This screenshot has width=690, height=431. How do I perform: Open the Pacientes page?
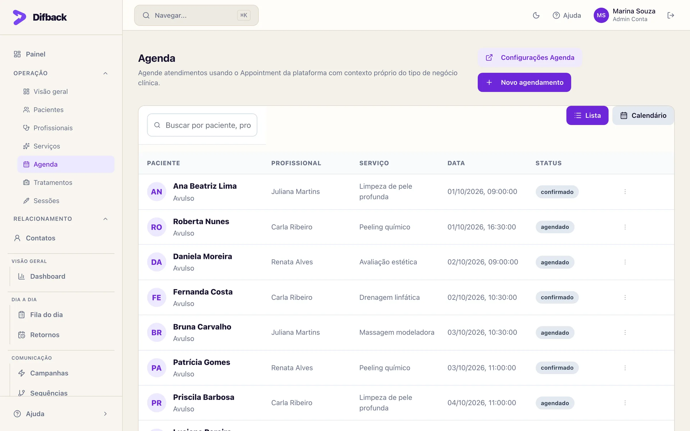[x=66, y=110]
